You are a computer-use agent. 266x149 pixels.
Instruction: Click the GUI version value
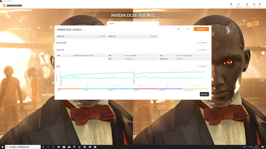(129, 59)
